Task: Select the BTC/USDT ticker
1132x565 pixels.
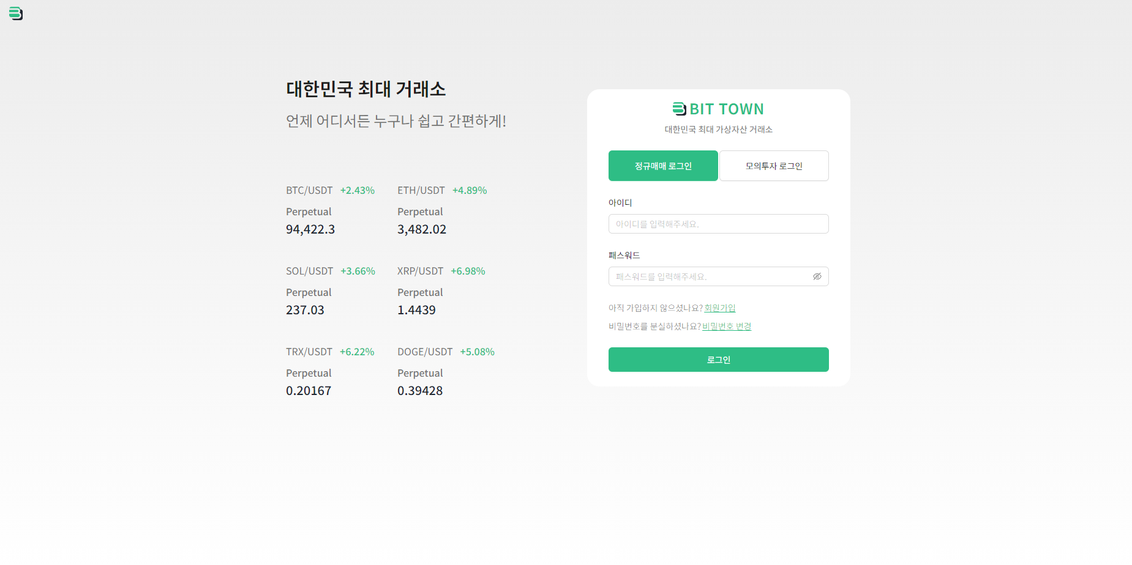Action: tap(309, 190)
